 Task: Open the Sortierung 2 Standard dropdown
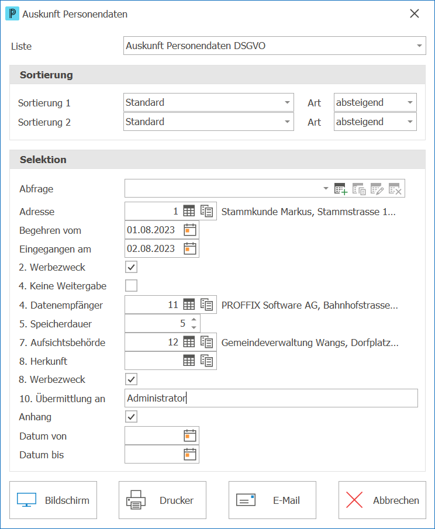[209, 122]
